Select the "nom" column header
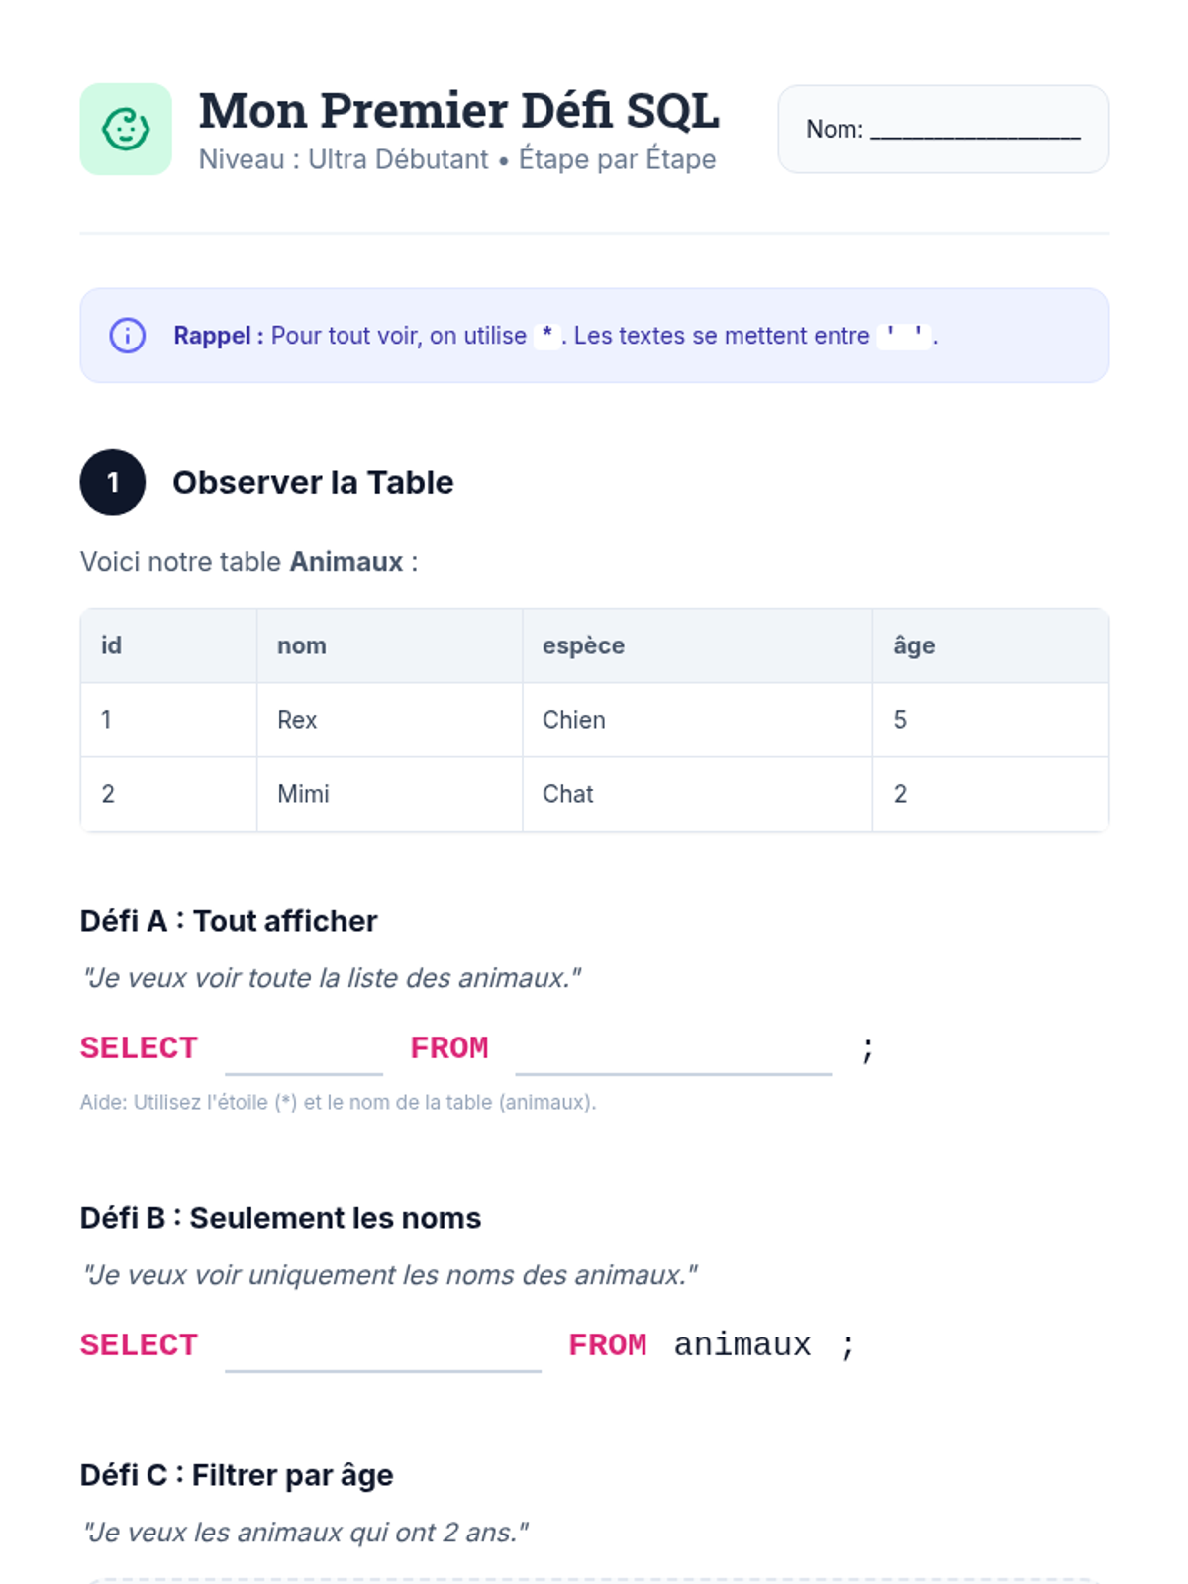Image resolution: width=1188 pixels, height=1584 pixels. 302,645
